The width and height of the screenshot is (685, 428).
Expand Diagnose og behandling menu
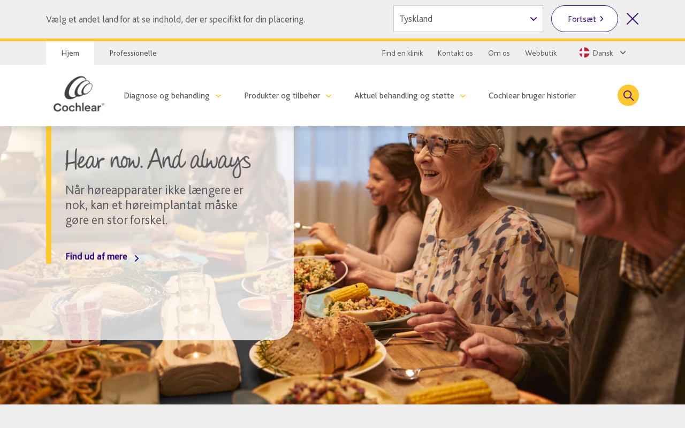click(172, 96)
